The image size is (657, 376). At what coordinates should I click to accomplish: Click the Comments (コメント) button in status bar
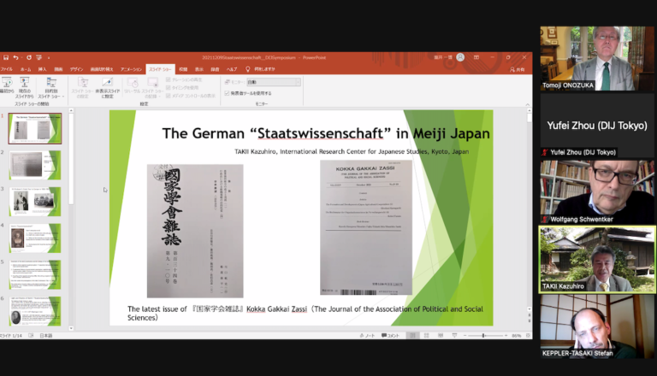[x=390, y=335]
